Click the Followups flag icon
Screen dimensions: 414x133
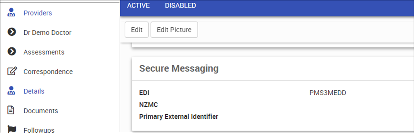[x=11, y=129]
